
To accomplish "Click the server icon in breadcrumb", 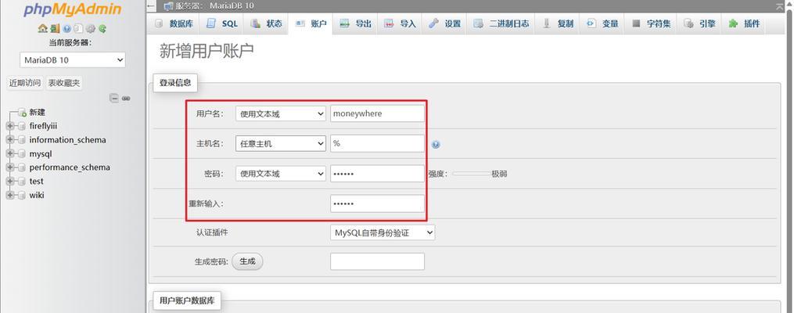I will (169, 6).
